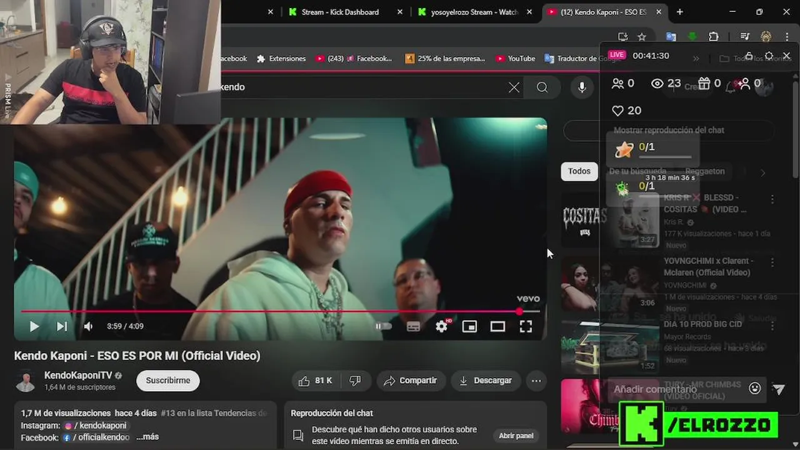This screenshot has width=800, height=450.
Task: Open the COSITAS video thumbnail
Action: click(x=610, y=220)
